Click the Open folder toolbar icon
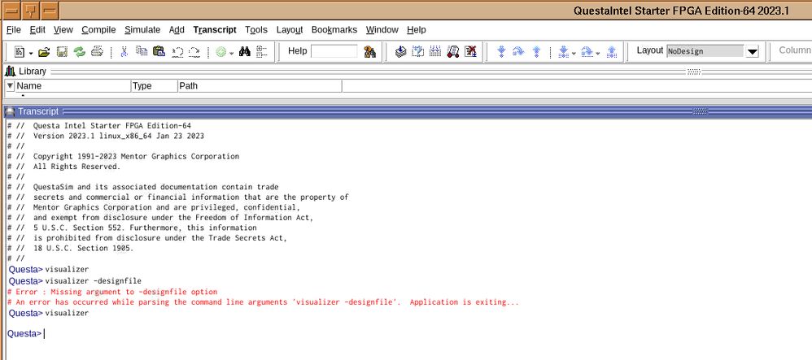 pyautogui.click(x=45, y=52)
